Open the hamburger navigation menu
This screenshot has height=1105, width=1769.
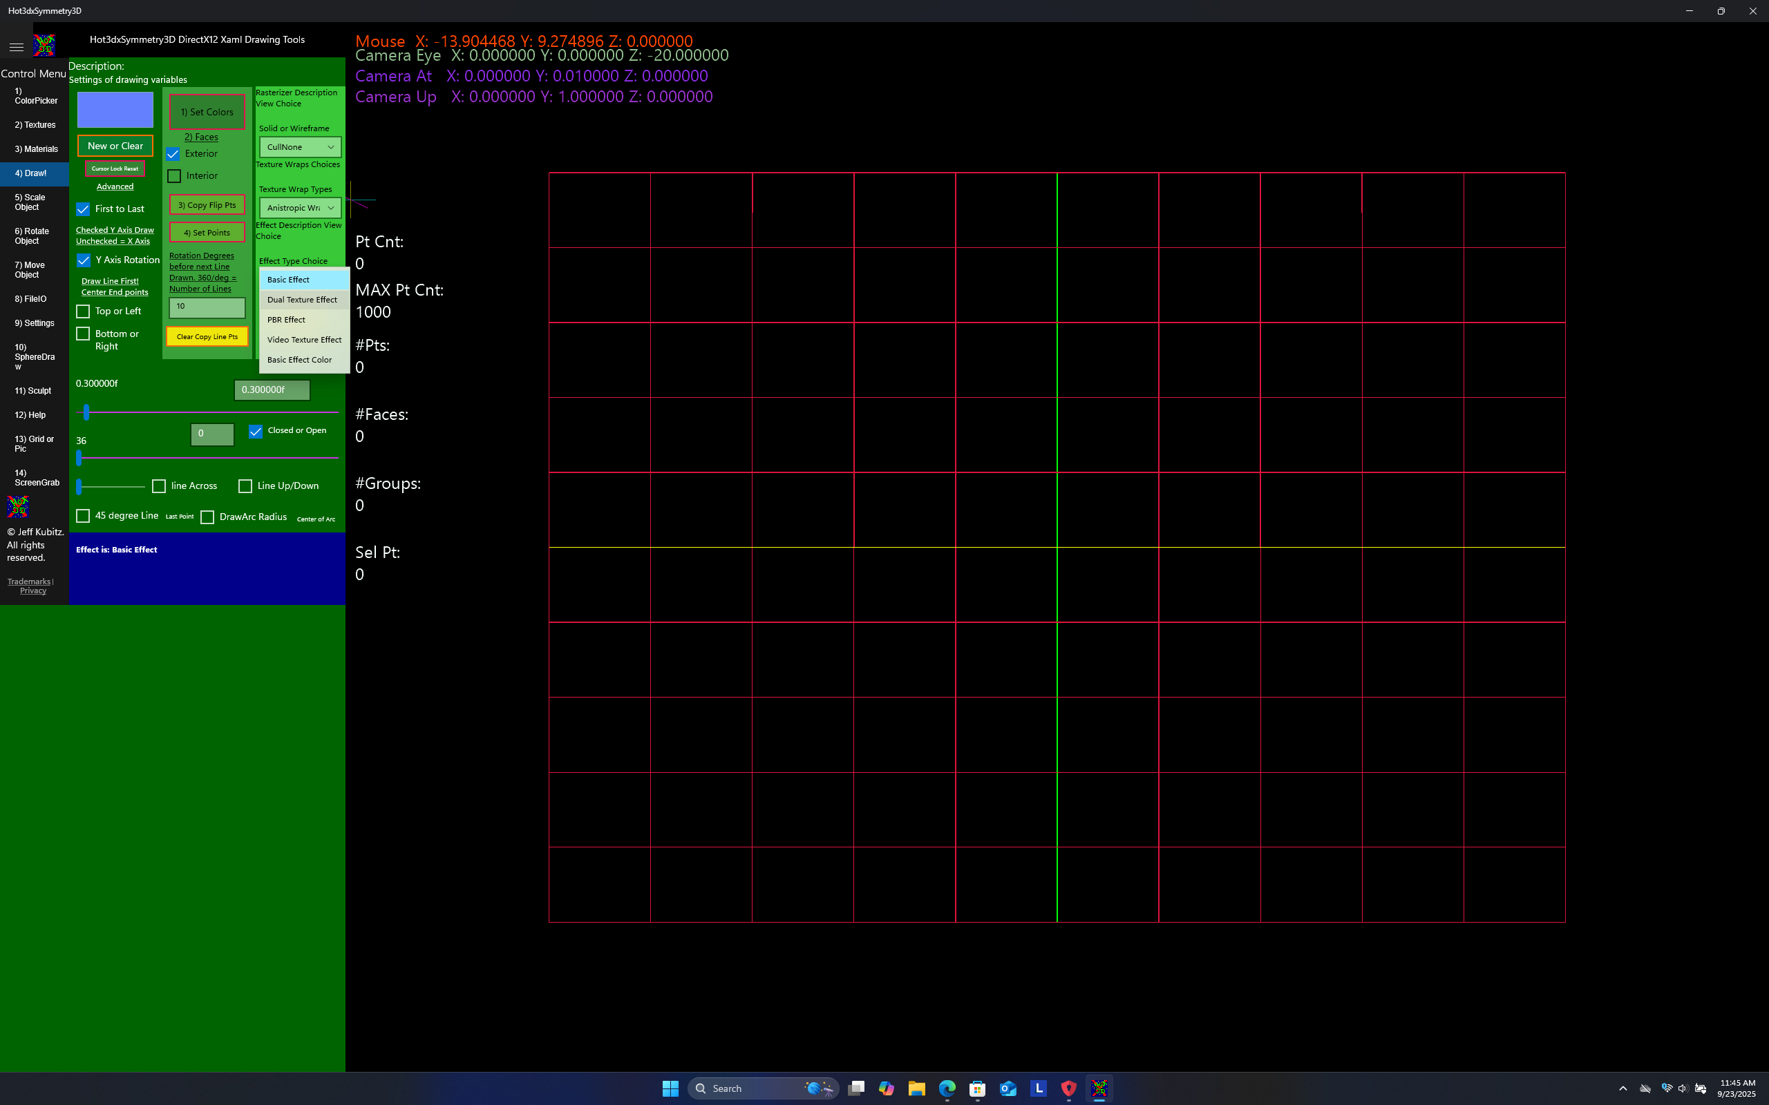(16, 47)
